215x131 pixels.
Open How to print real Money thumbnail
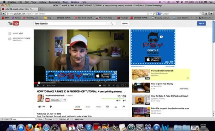(x=141, y=87)
